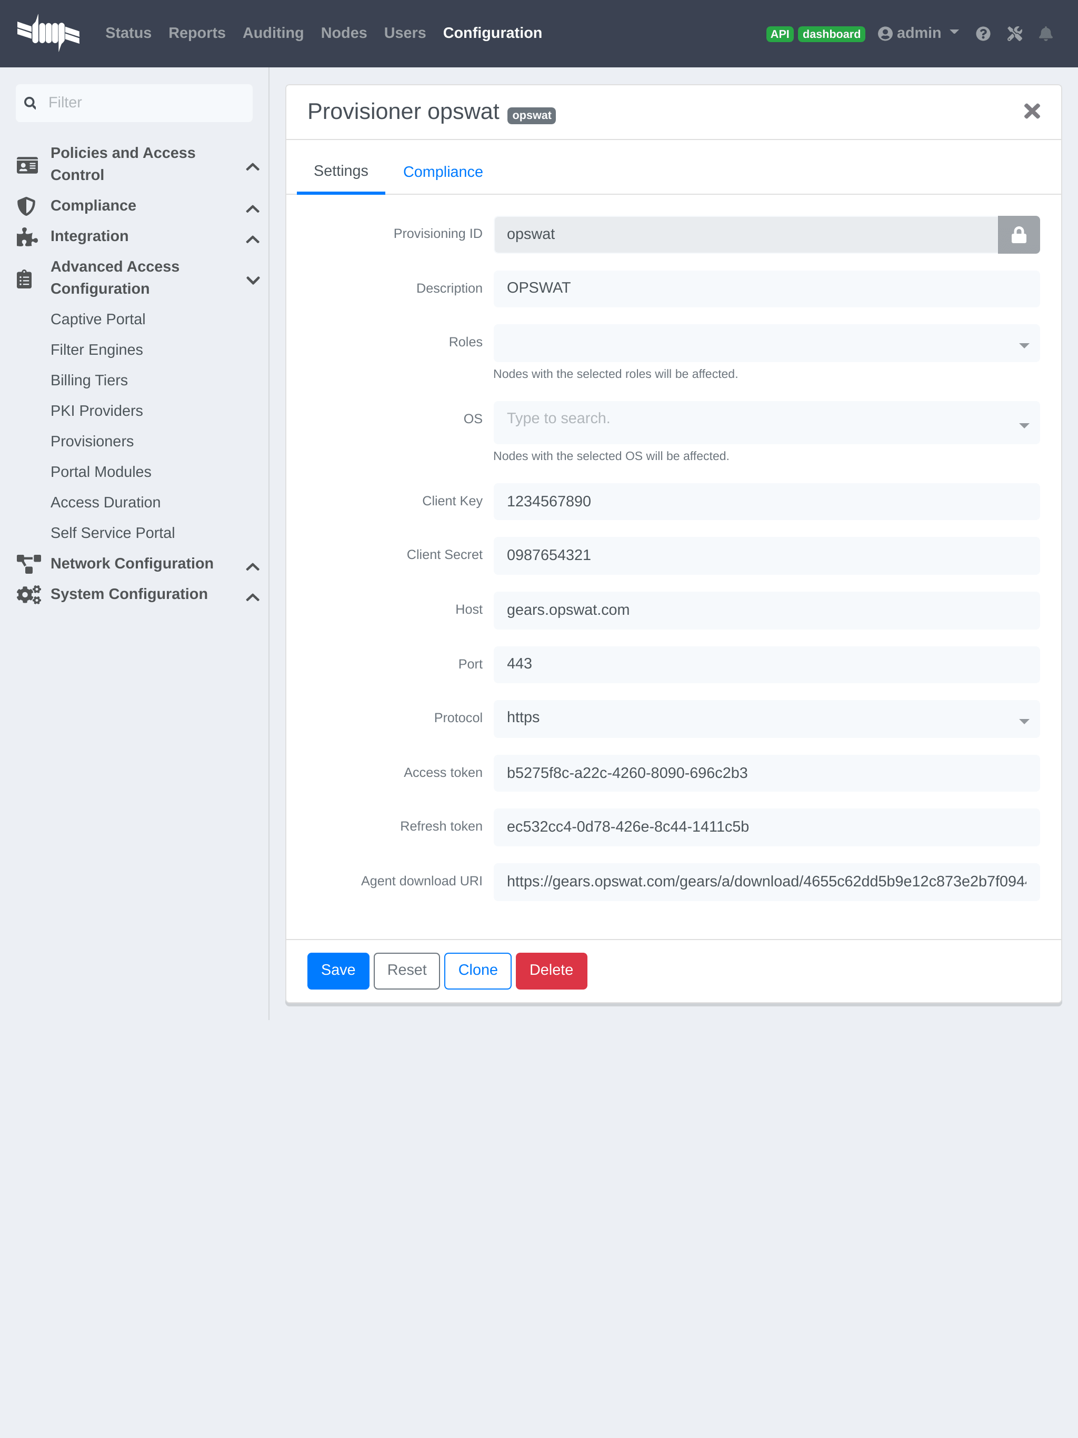Click the Advanced Access Configuration clipboard icon
This screenshot has width=1078, height=1438.
(24, 279)
